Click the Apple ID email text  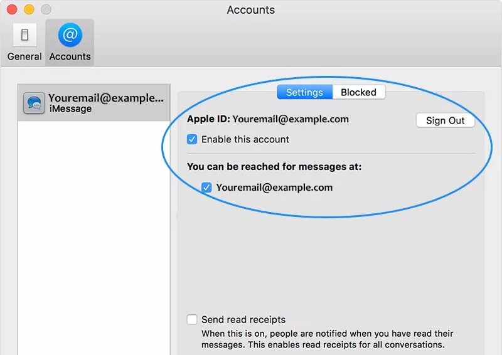(x=291, y=119)
